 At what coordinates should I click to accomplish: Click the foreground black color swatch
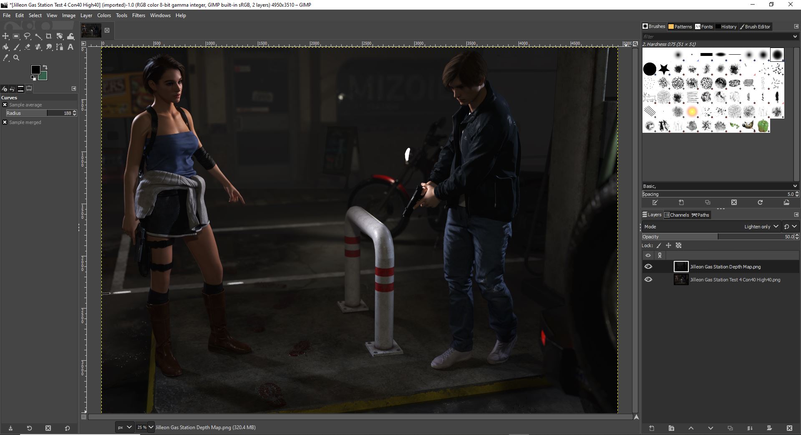(35, 69)
